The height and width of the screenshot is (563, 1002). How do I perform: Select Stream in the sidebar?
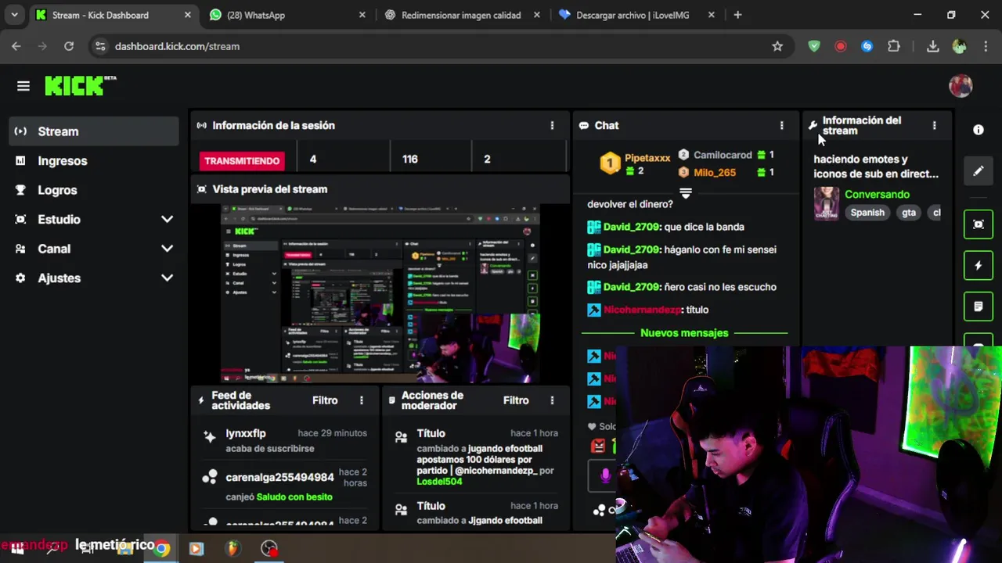click(x=94, y=131)
